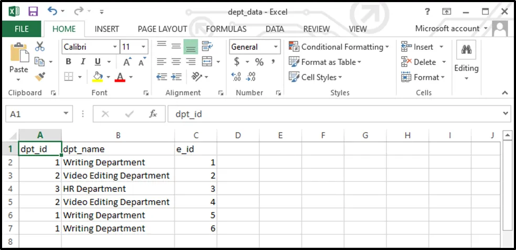Open the Name Box dropdown arrow
516x250 pixels.
[66, 114]
